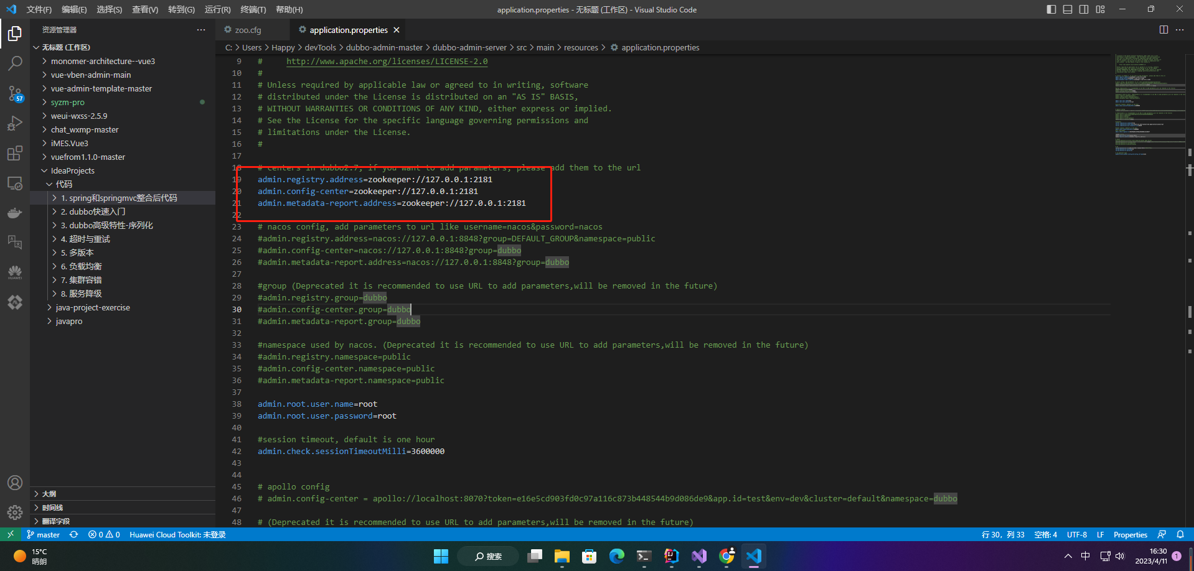
Task: Open the Run and Debug view
Action: (x=15, y=123)
